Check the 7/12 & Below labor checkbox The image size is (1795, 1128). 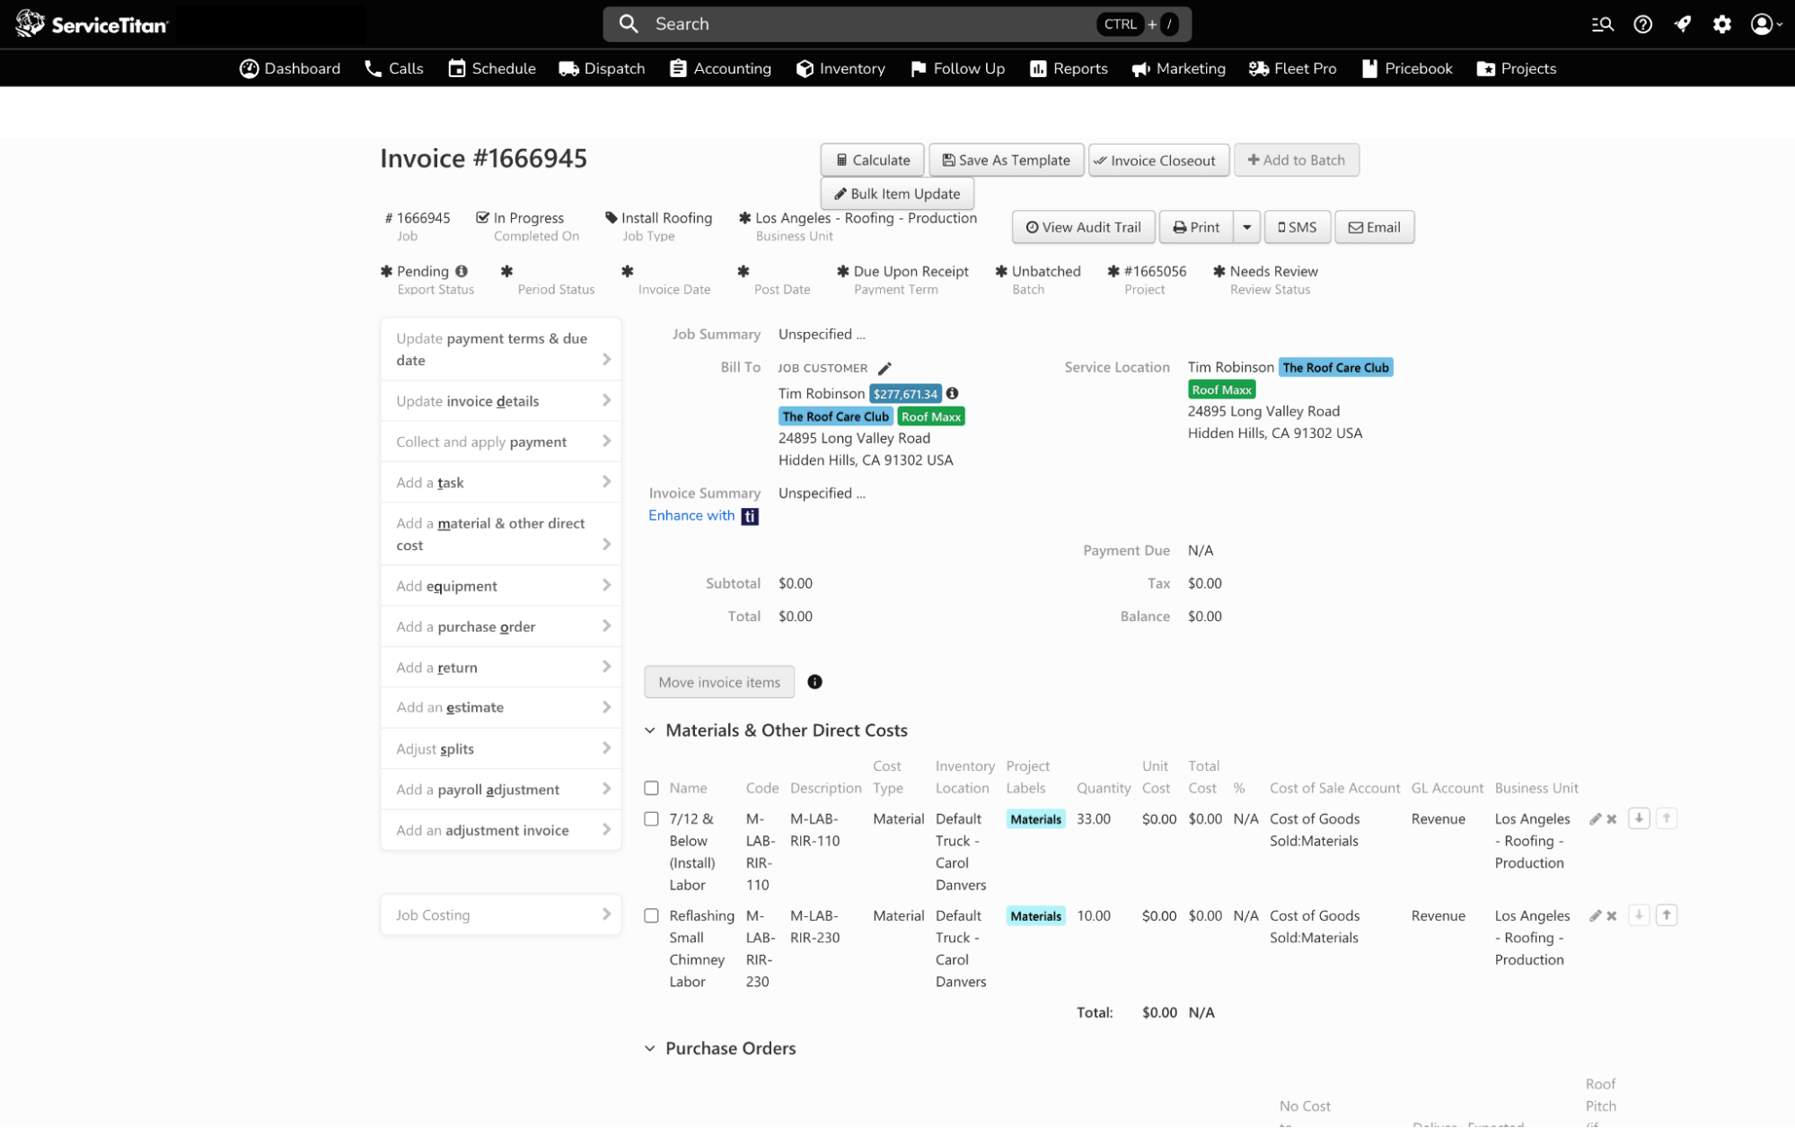click(651, 819)
